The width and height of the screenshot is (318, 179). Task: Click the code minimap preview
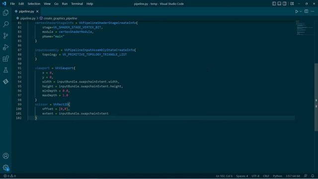point(304,28)
